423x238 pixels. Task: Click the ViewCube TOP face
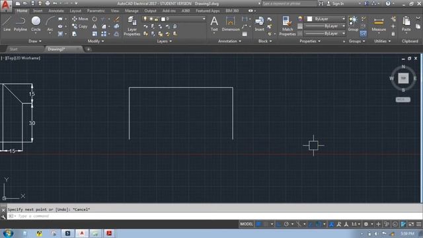(403, 78)
